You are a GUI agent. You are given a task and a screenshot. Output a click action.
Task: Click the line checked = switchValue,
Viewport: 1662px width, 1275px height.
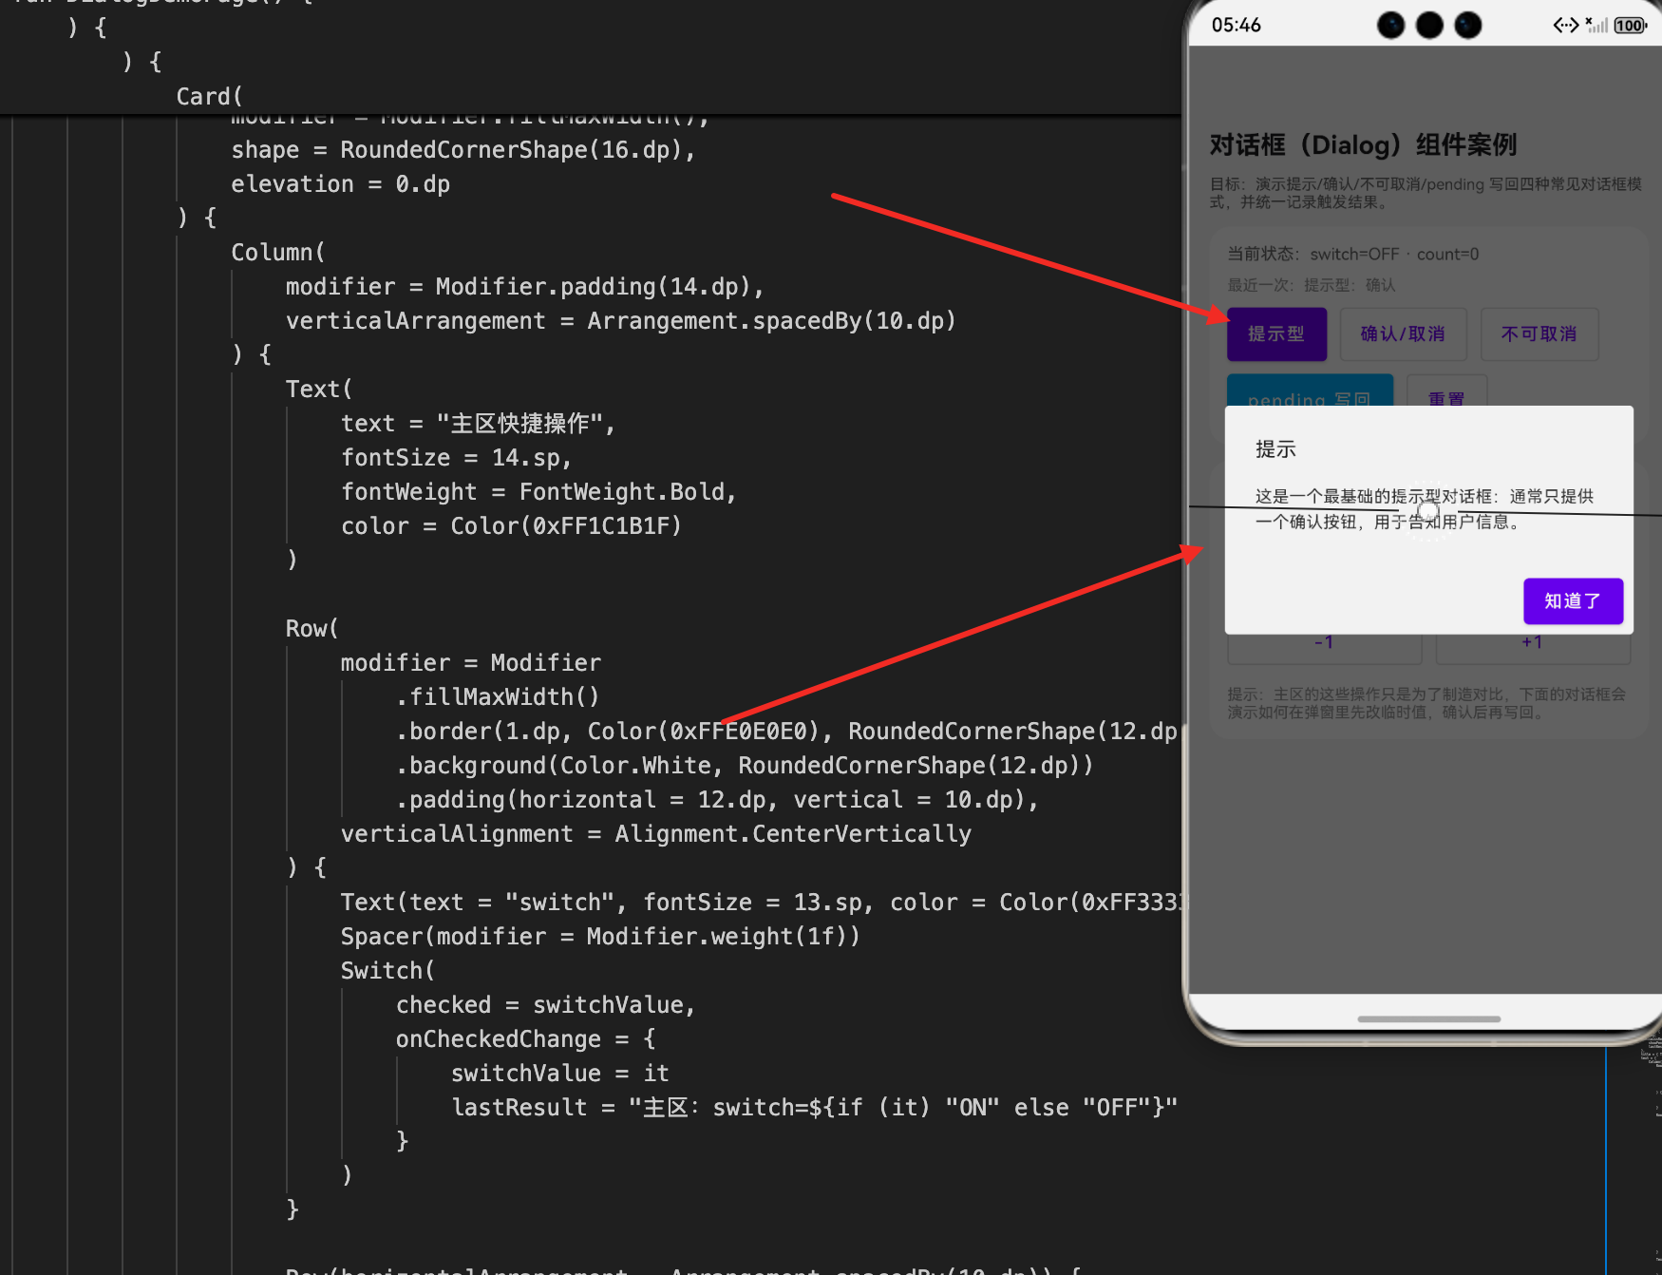click(x=545, y=1005)
